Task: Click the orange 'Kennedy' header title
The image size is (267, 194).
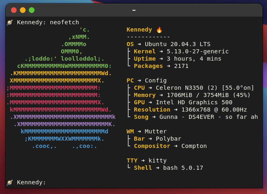Action: [139, 30]
